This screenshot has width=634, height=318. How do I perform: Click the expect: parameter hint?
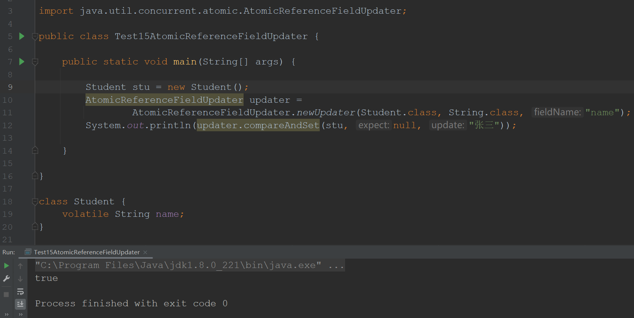(x=374, y=125)
